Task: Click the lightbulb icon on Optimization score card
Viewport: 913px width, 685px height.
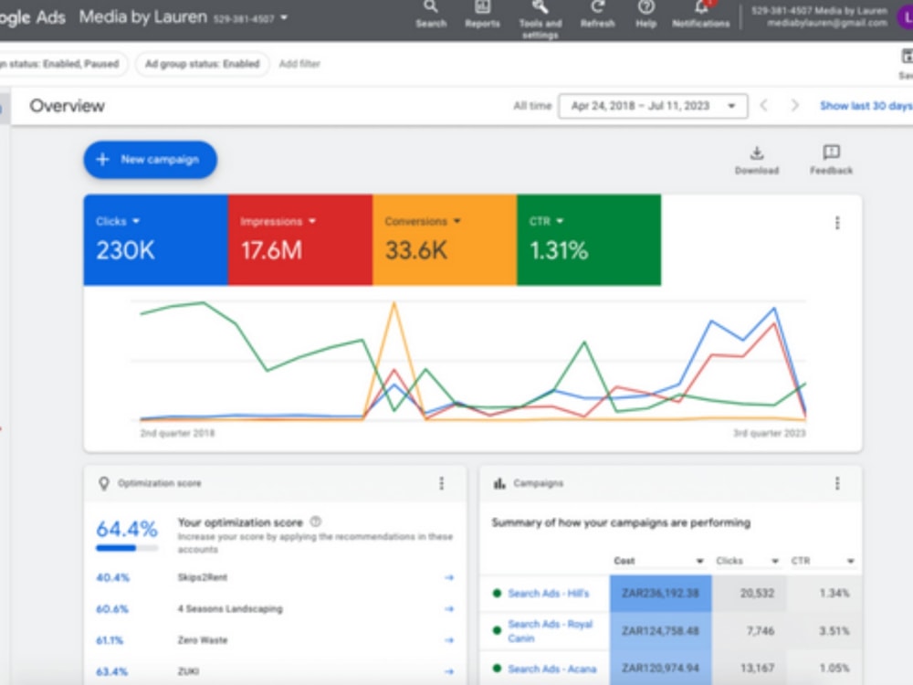Action: click(104, 483)
